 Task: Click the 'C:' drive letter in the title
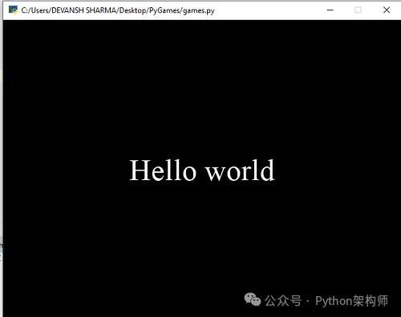tap(24, 10)
